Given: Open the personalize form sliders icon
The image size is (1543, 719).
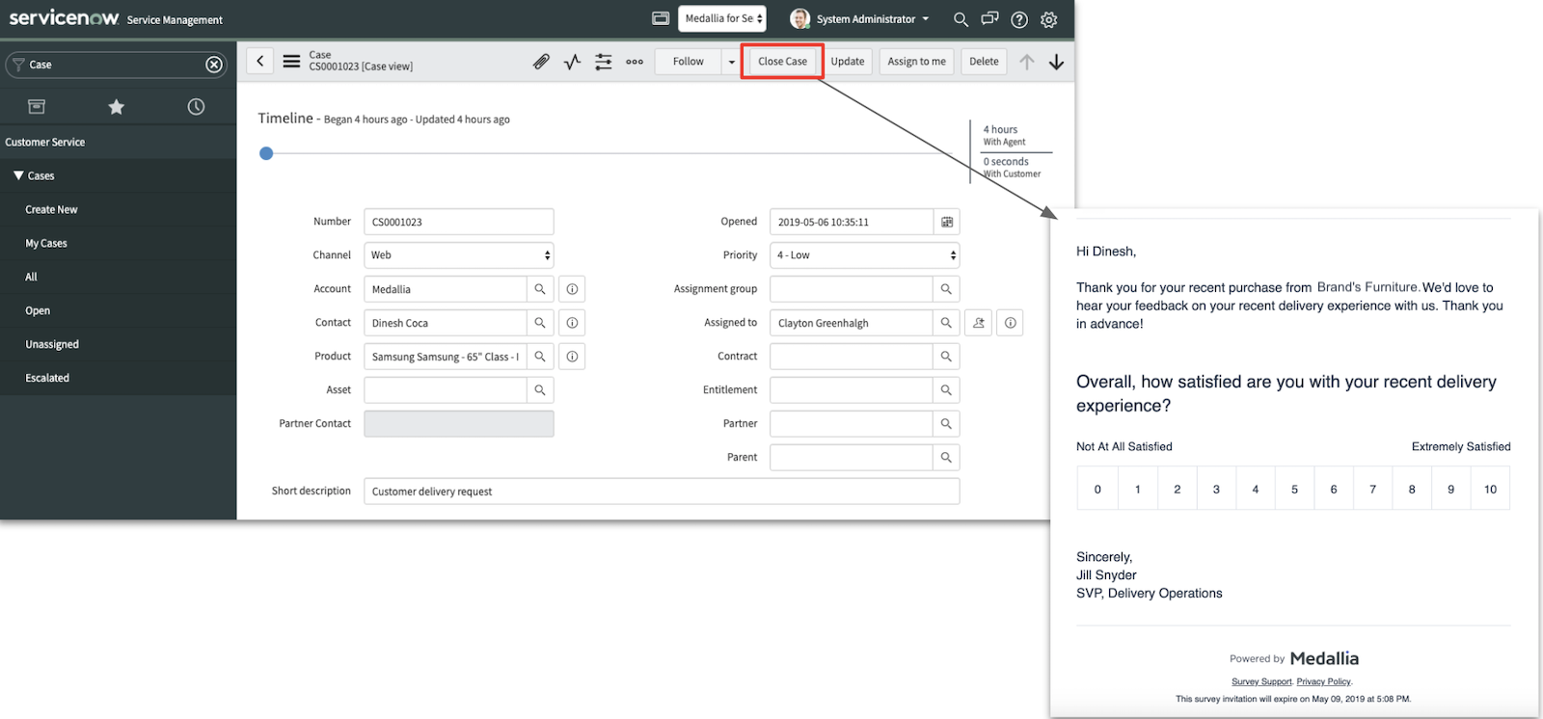Looking at the screenshot, I should [604, 62].
